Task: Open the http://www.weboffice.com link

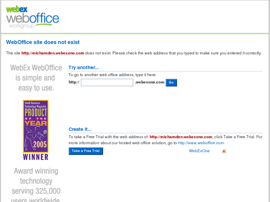Action: tap(201, 143)
